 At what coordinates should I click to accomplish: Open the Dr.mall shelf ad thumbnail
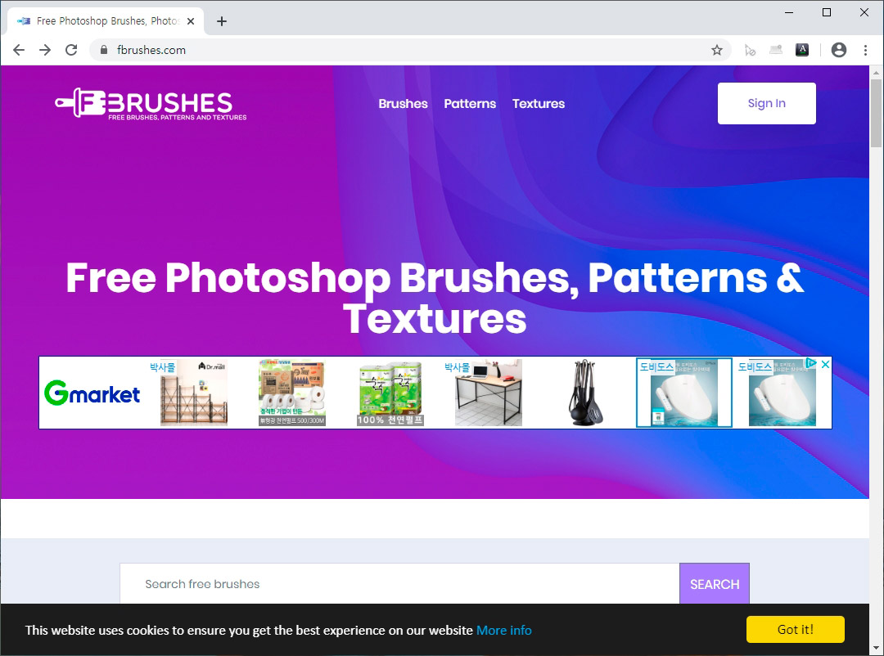pos(194,393)
